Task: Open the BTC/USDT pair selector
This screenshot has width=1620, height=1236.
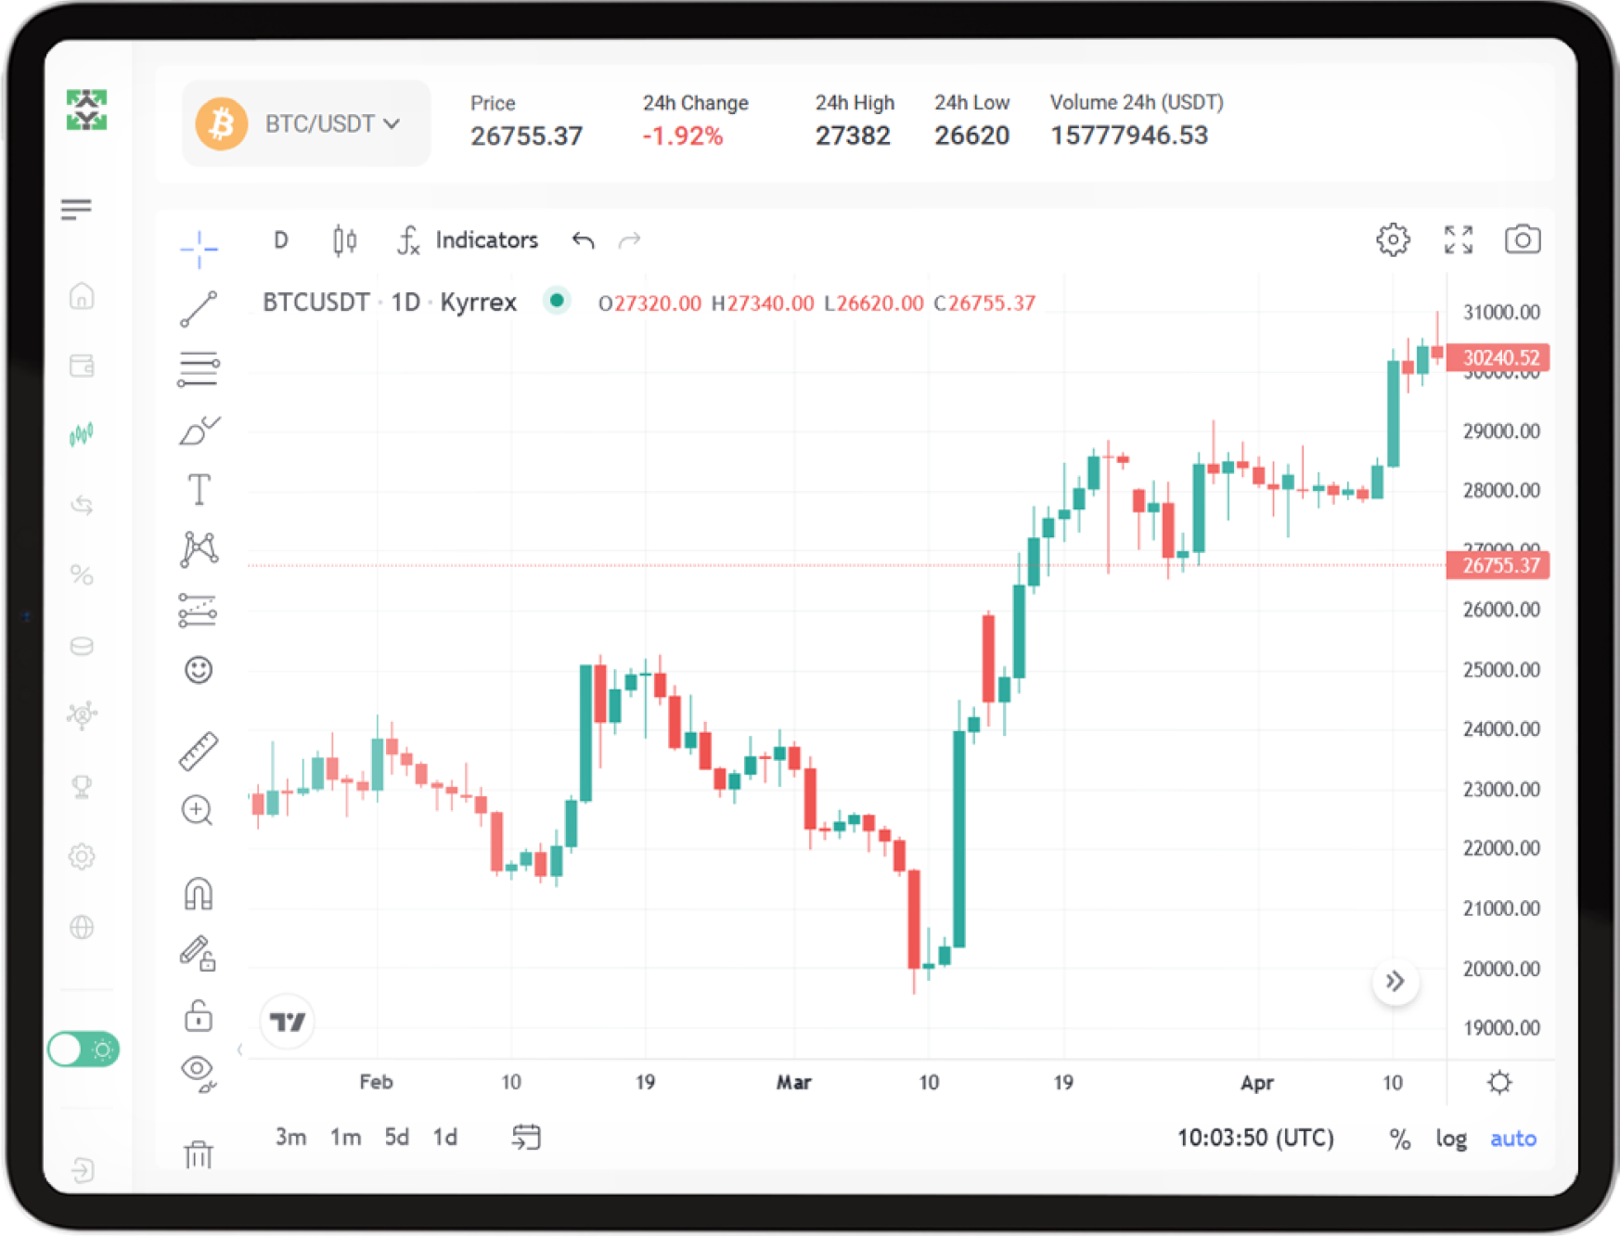Action: 305,123
